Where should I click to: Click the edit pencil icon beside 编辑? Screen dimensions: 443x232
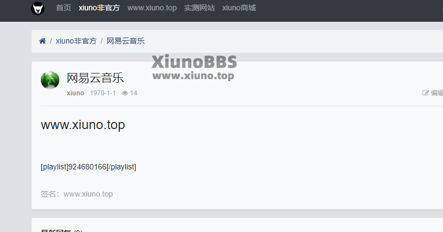[x=426, y=93]
